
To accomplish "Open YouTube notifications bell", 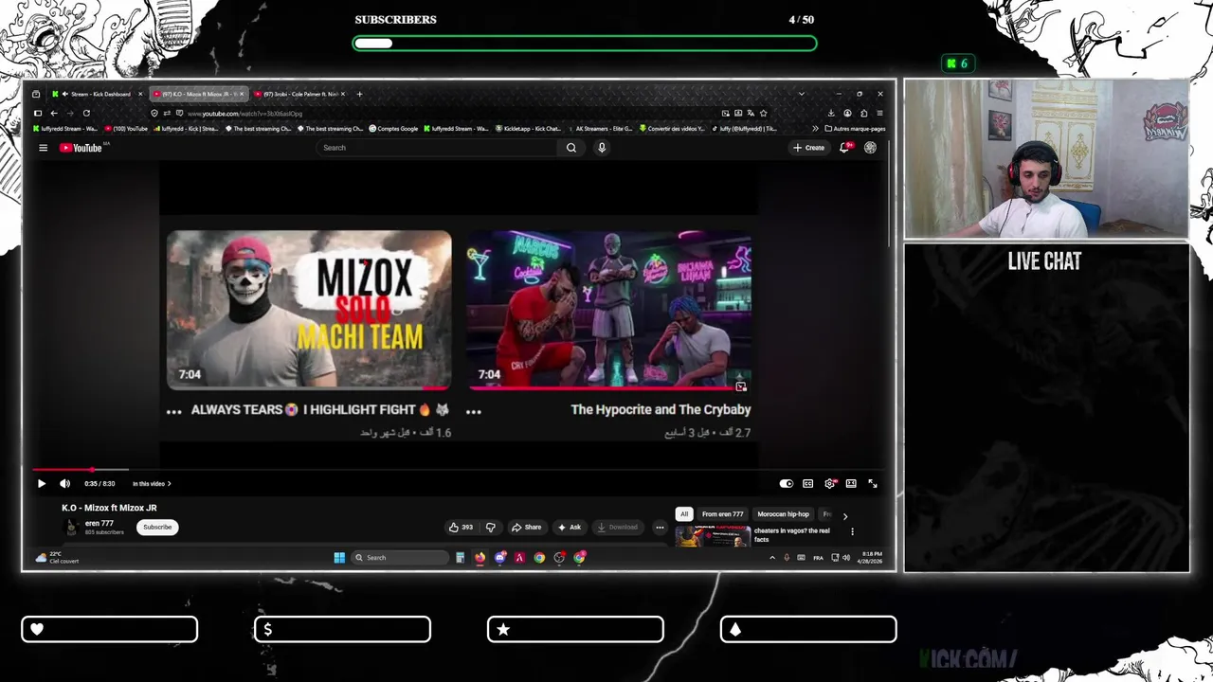I will [844, 148].
